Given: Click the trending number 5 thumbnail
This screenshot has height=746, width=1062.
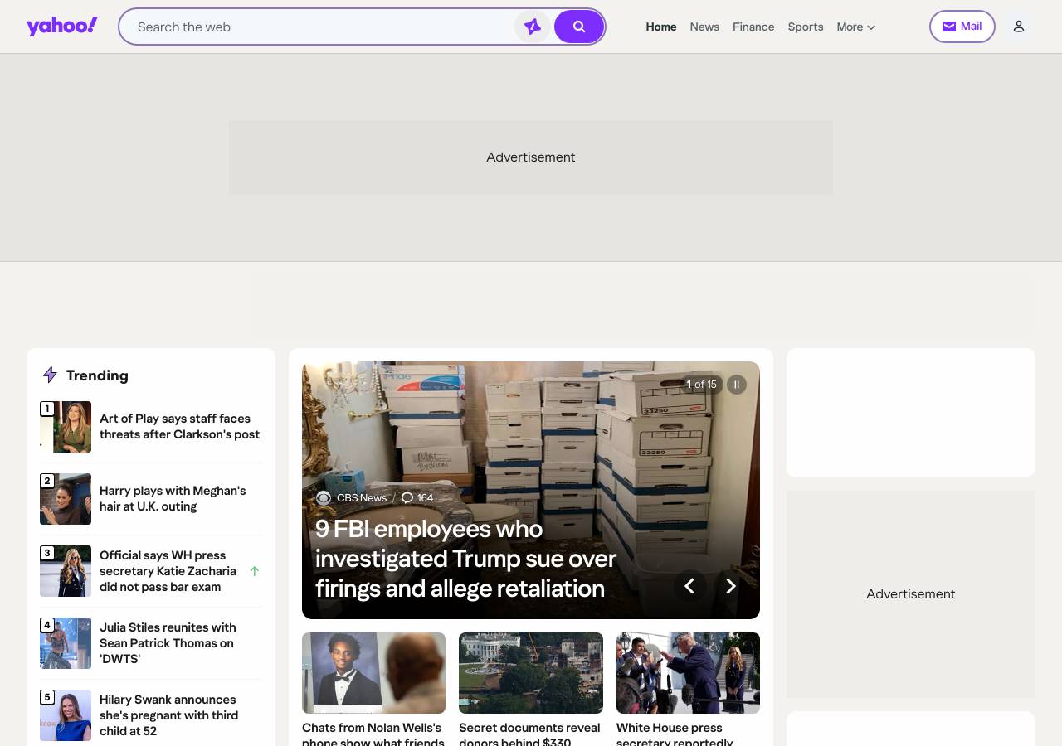Looking at the screenshot, I should click(66, 715).
